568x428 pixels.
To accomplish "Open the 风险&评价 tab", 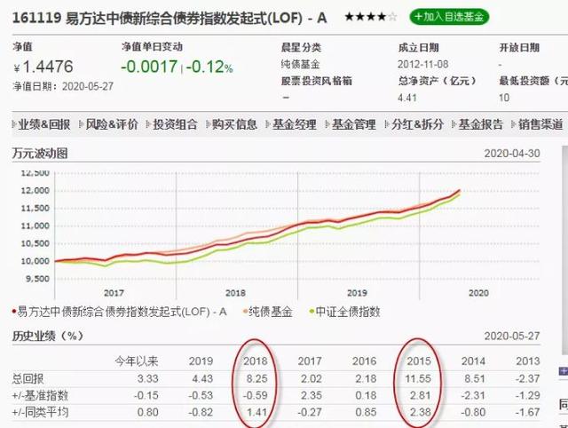I will tap(112, 124).
